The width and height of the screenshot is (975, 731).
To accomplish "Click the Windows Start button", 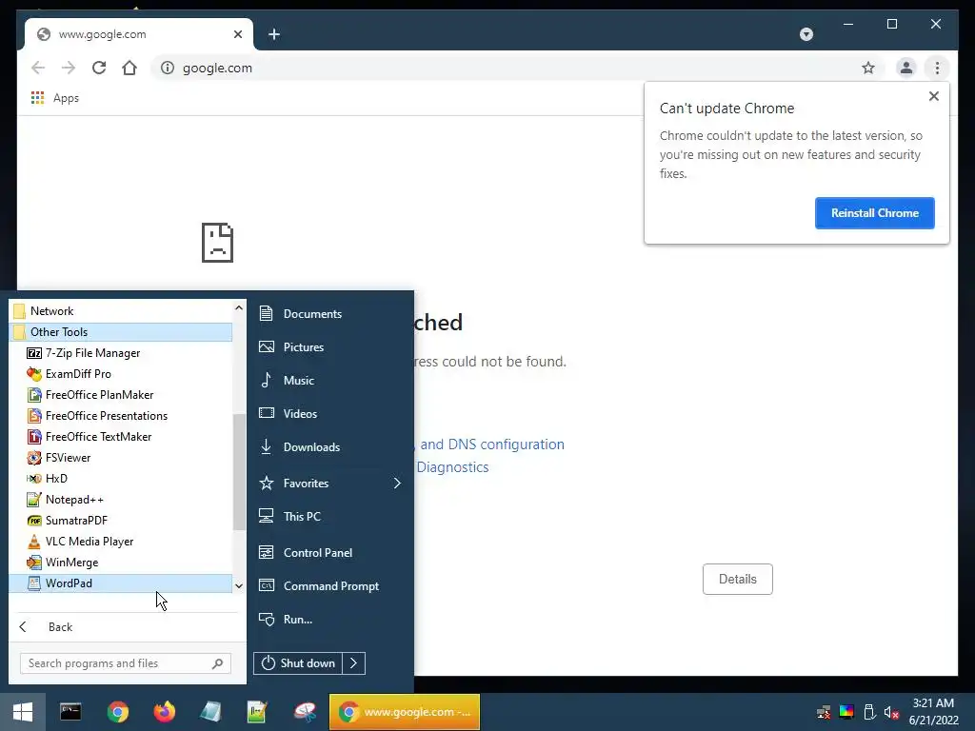I will [23, 712].
